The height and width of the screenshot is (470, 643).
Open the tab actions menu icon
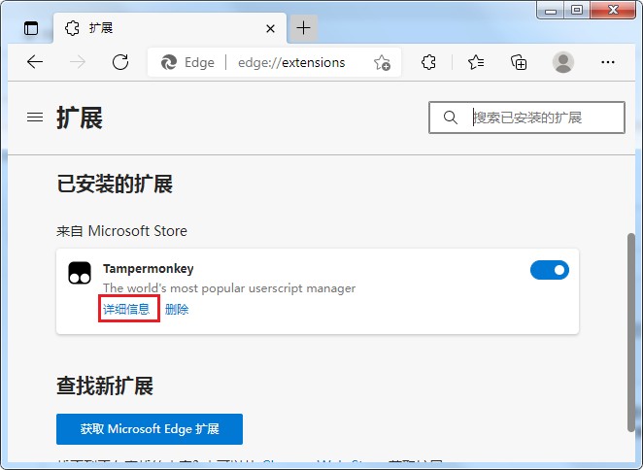click(x=31, y=27)
